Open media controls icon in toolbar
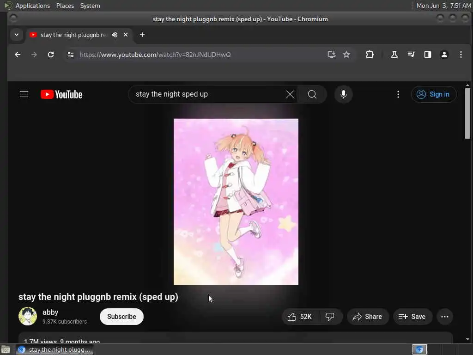Image resolution: width=473 pixels, height=355 pixels. [411, 55]
